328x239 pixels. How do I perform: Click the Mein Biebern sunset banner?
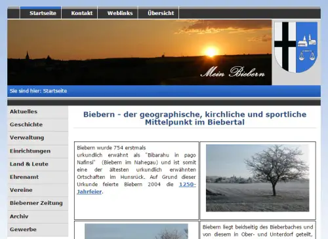click(x=140, y=52)
